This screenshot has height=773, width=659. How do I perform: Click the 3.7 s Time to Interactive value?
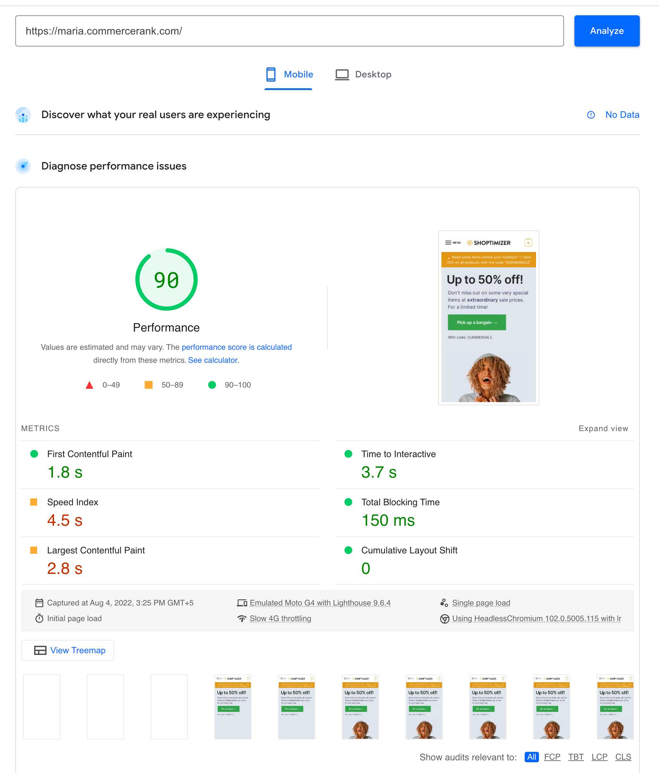click(x=379, y=472)
